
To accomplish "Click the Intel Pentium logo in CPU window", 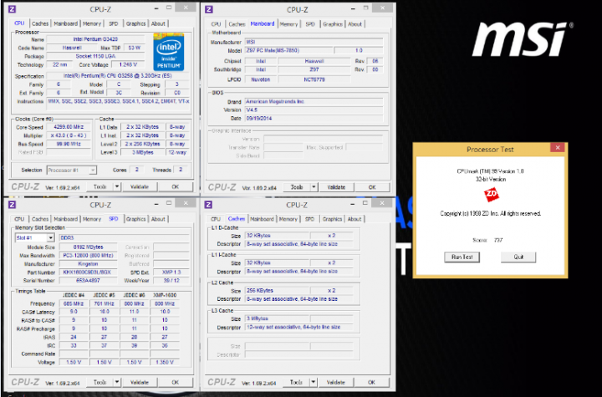I will click(169, 52).
